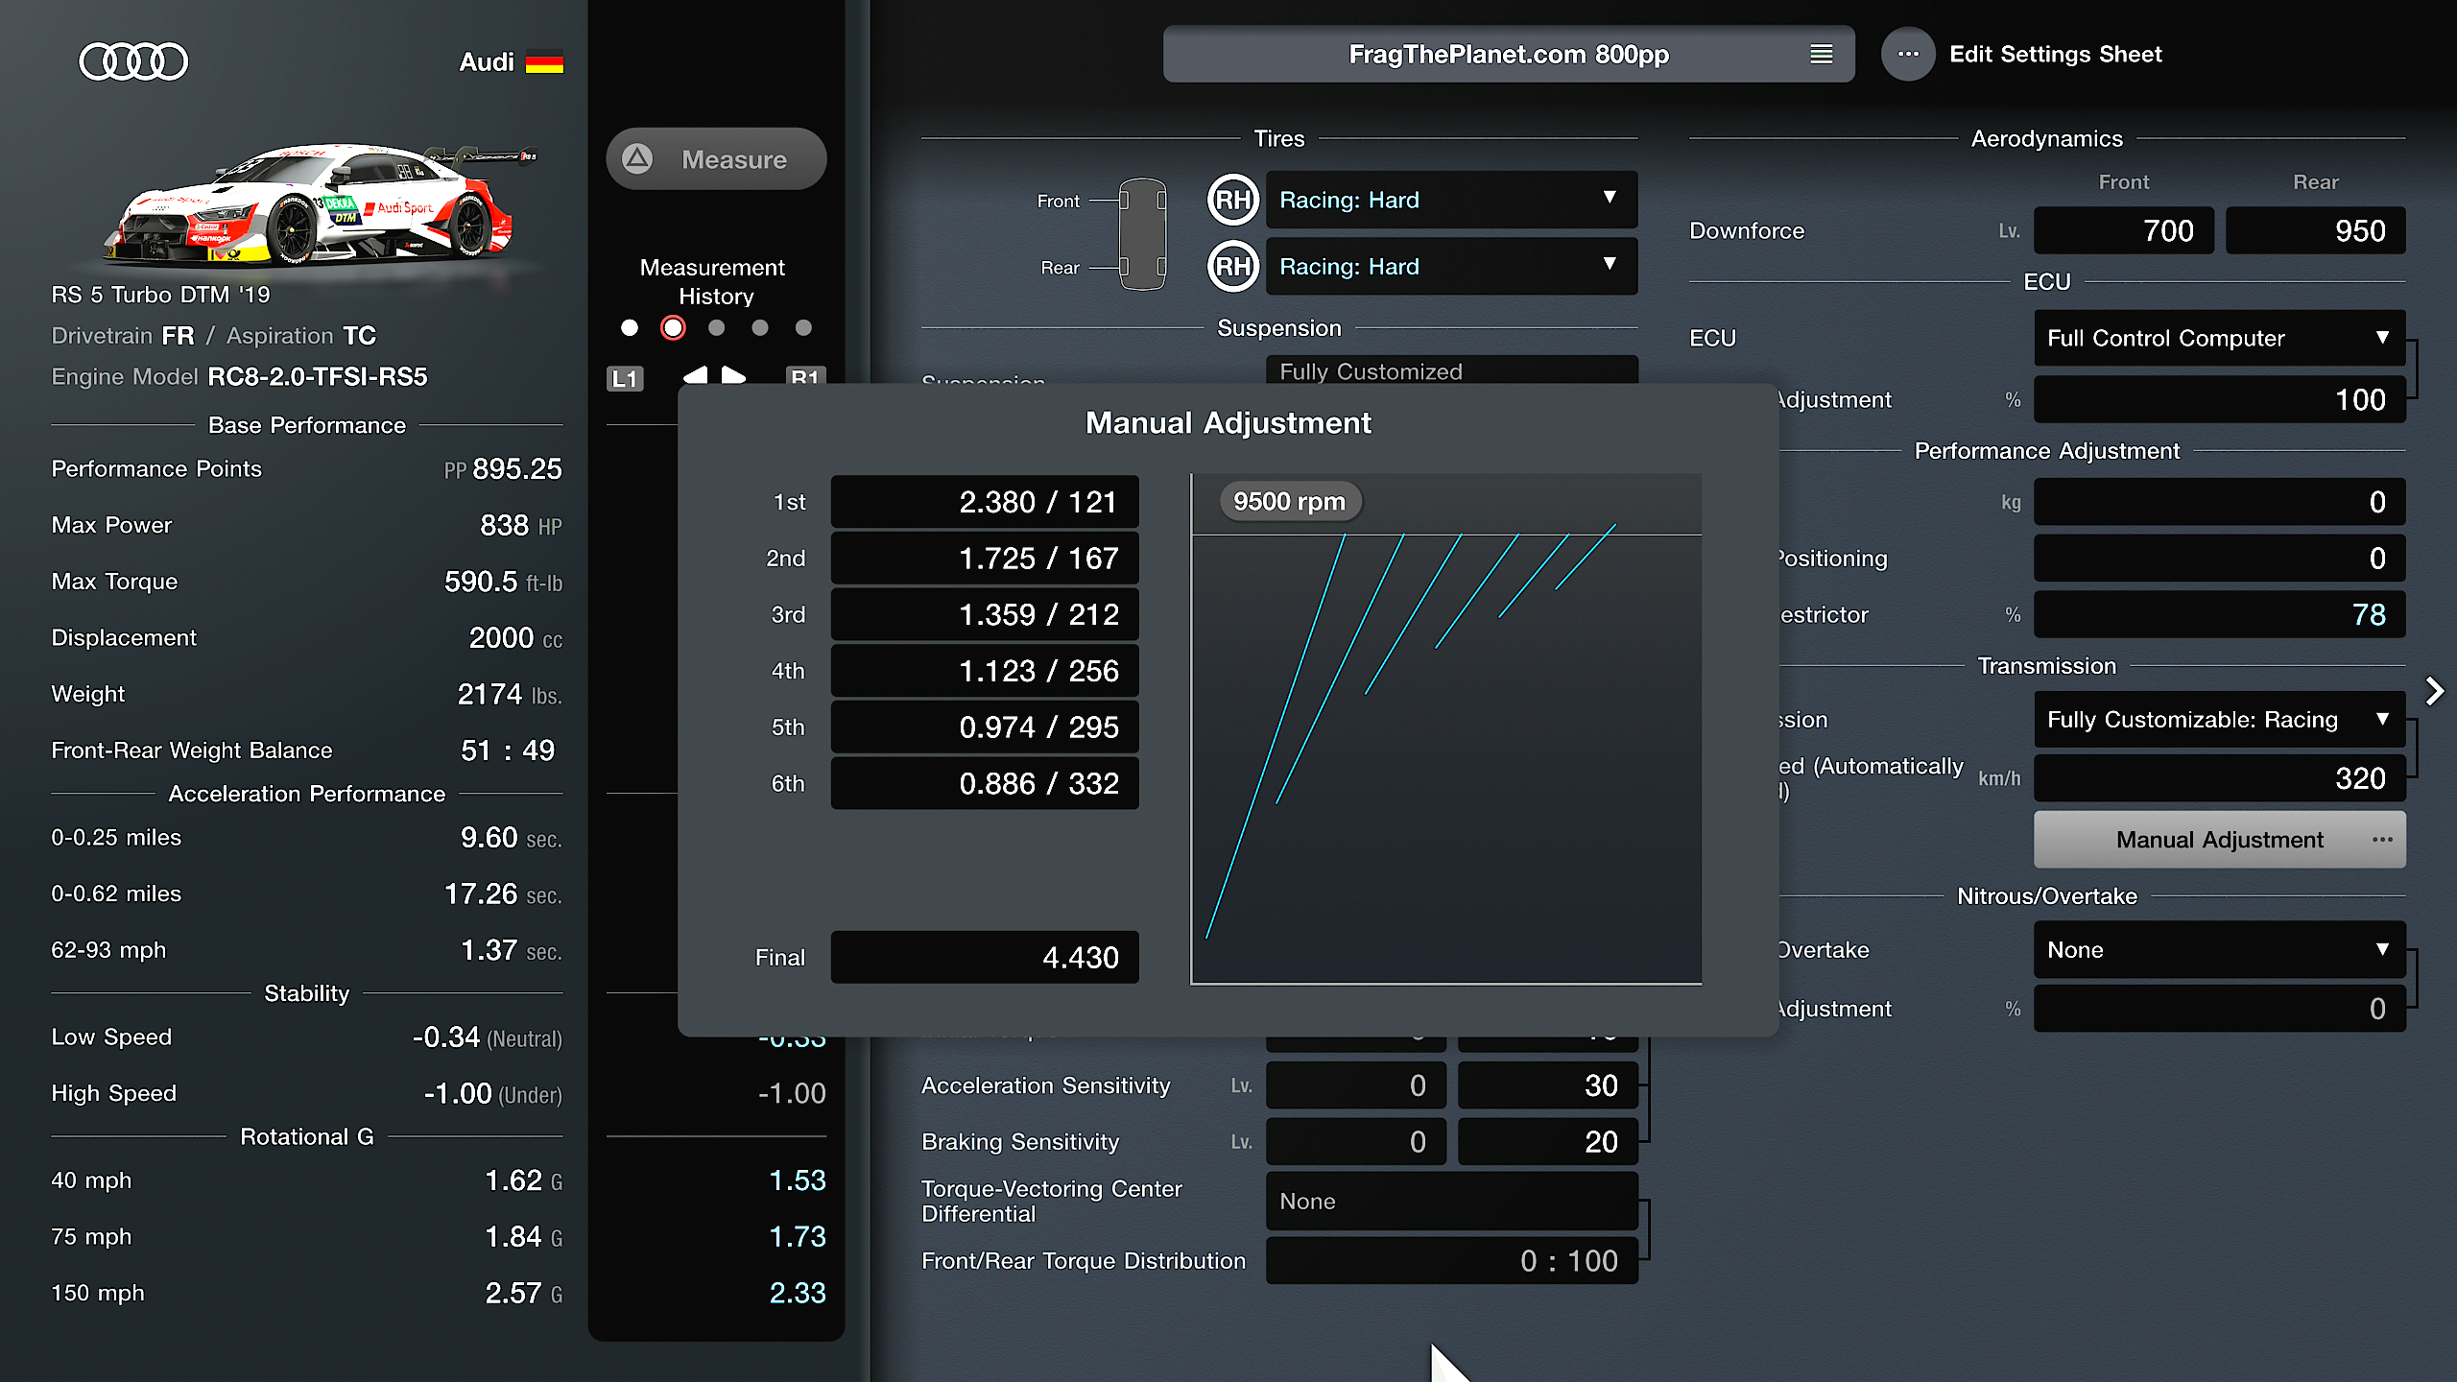The image size is (2457, 1382).
Task: Select the Final gear field 4.430
Action: click(985, 957)
